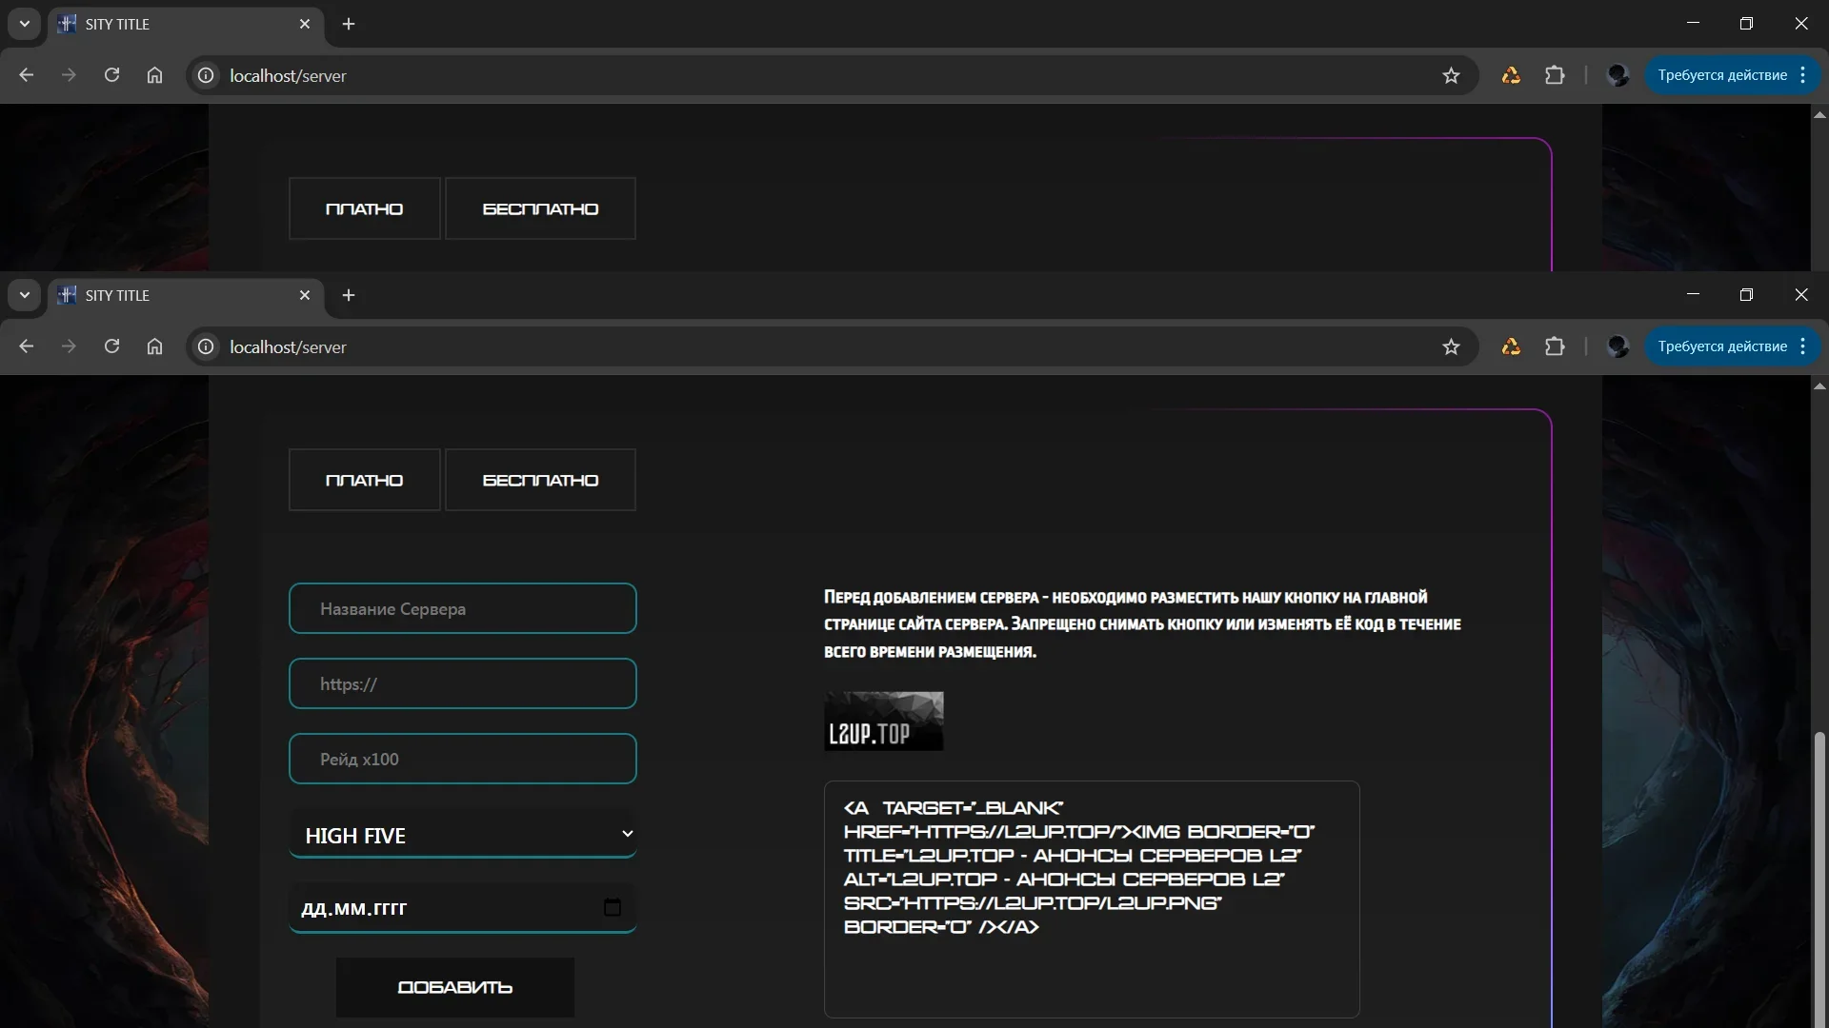
Task: Choose the БЕСПЛАТНО option in front window
Action: pyautogui.click(x=540, y=480)
